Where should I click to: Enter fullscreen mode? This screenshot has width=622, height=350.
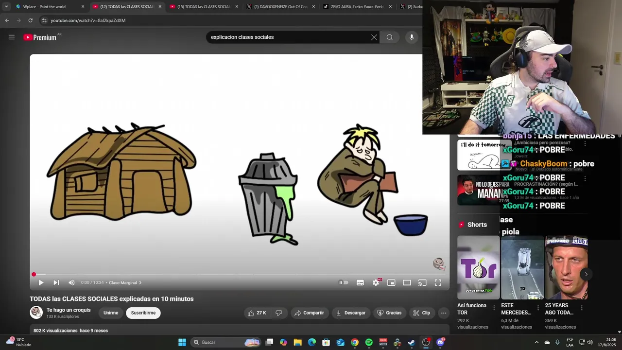click(x=438, y=282)
